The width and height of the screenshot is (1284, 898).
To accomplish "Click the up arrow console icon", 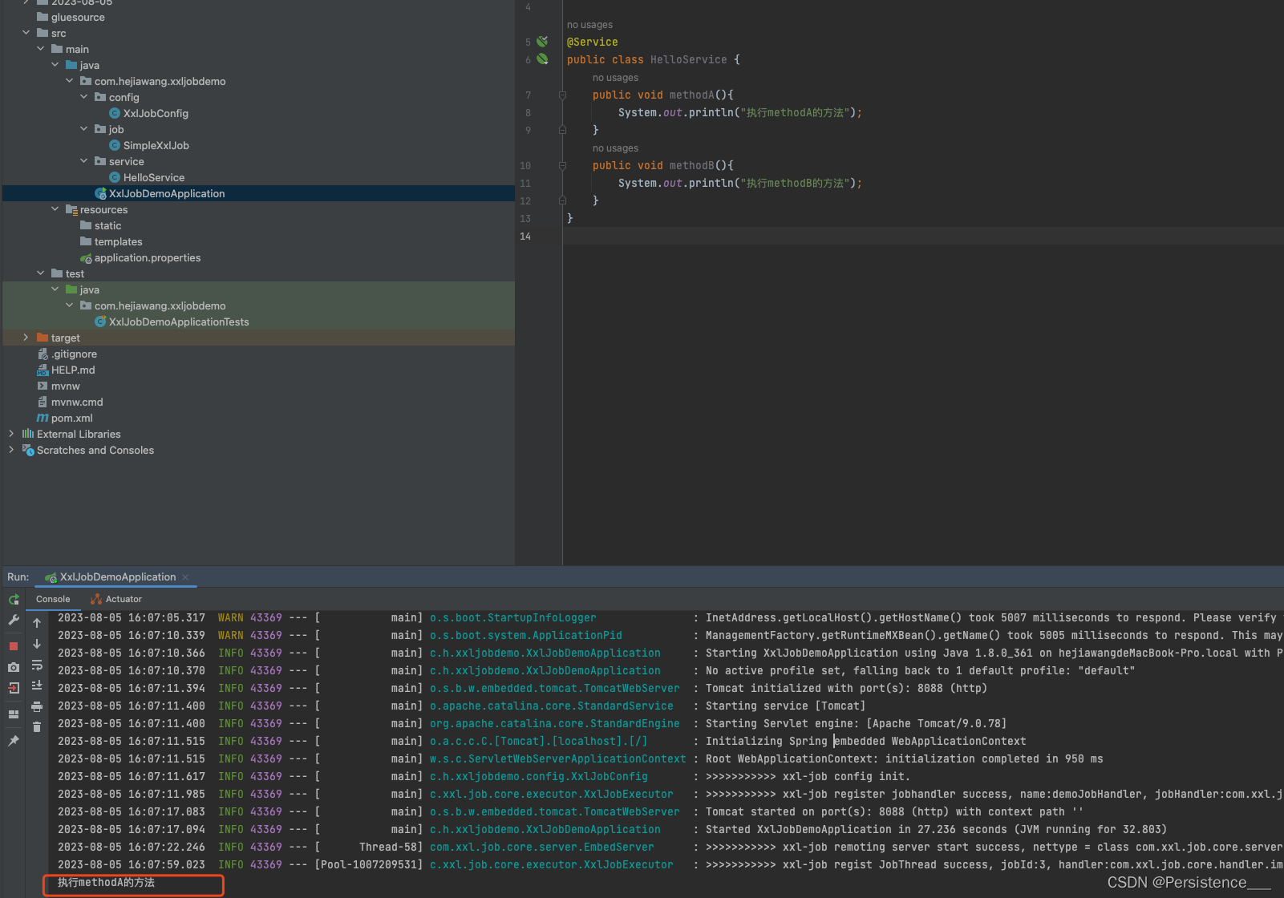I will coord(37,623).
